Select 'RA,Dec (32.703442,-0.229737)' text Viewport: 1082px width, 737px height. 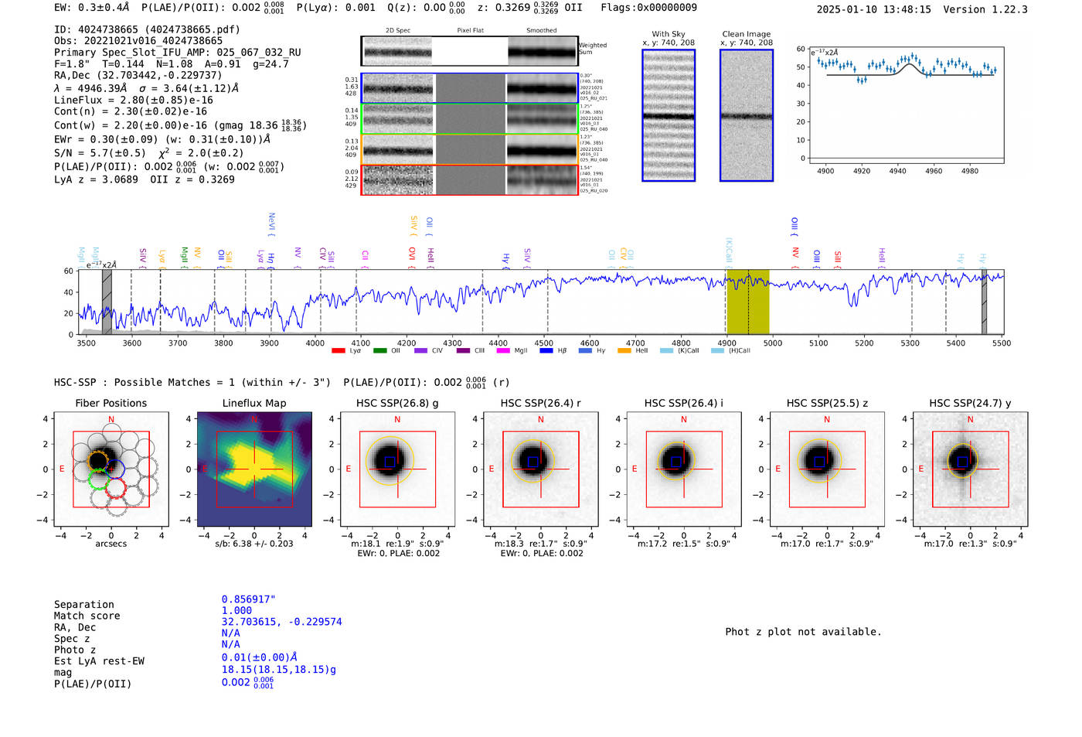click(x=138, y=76)
